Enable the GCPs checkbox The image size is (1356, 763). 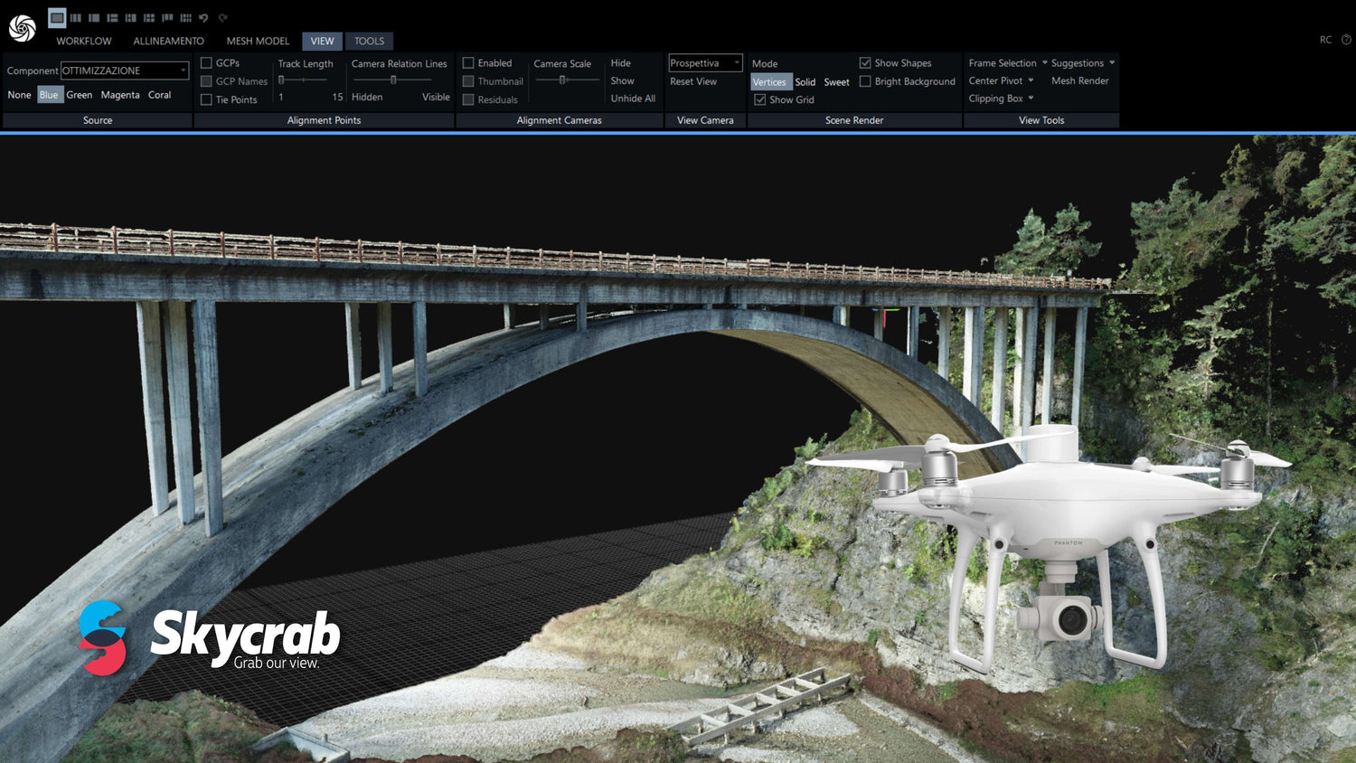pos(207,63)
